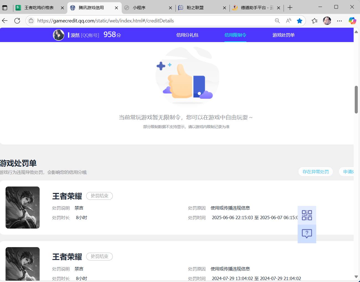This screenshot has width=360, height=282.
Task: Open a new browser tab
Action: click(x=290, y=7)
